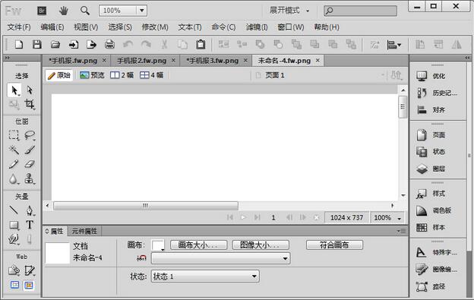474x300 pixels.
Task: Switch to 预览 view
Action: coord(92,75)
